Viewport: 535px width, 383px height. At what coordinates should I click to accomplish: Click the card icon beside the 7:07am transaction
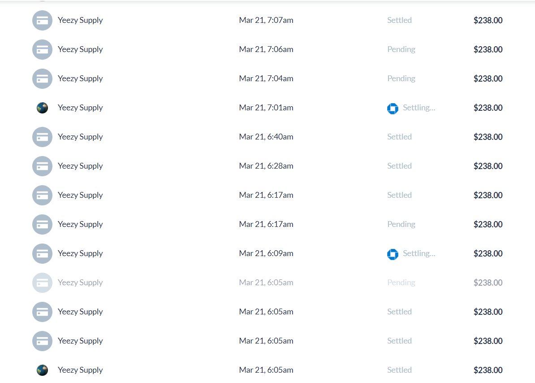(42, 21)
